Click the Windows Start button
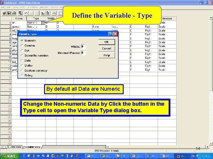 (x=9, y=156)
